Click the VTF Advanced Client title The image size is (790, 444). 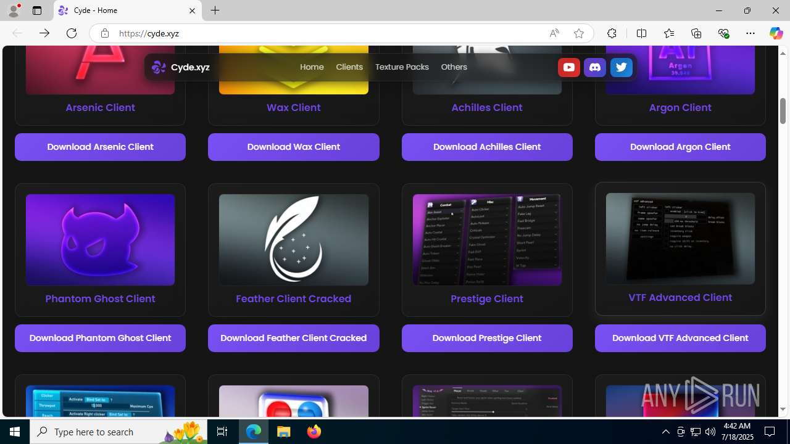pos(680,297)
